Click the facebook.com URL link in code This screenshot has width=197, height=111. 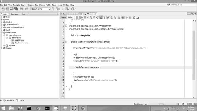(100, 61)
